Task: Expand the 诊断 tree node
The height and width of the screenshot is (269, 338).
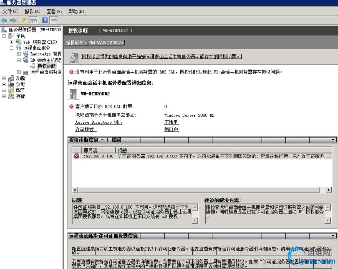Action: 4,84
